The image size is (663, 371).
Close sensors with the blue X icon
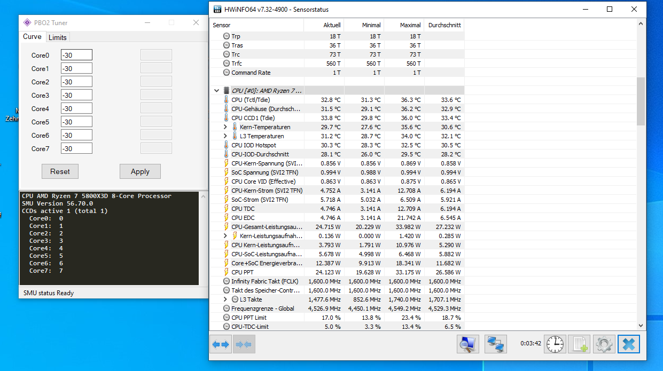[629, 344]
